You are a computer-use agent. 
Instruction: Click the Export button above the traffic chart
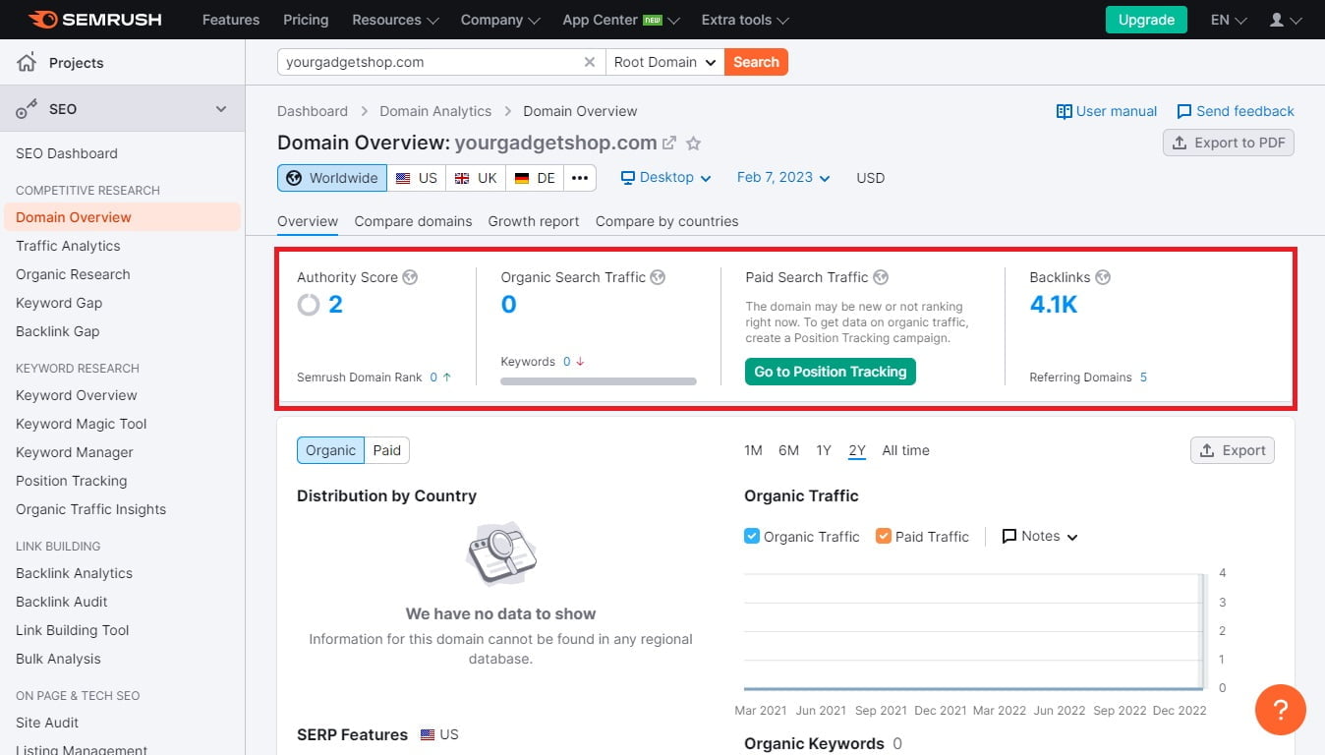point(1233,450)
